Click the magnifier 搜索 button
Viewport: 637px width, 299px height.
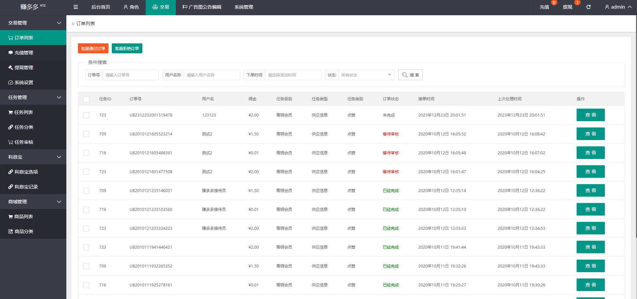410,75
